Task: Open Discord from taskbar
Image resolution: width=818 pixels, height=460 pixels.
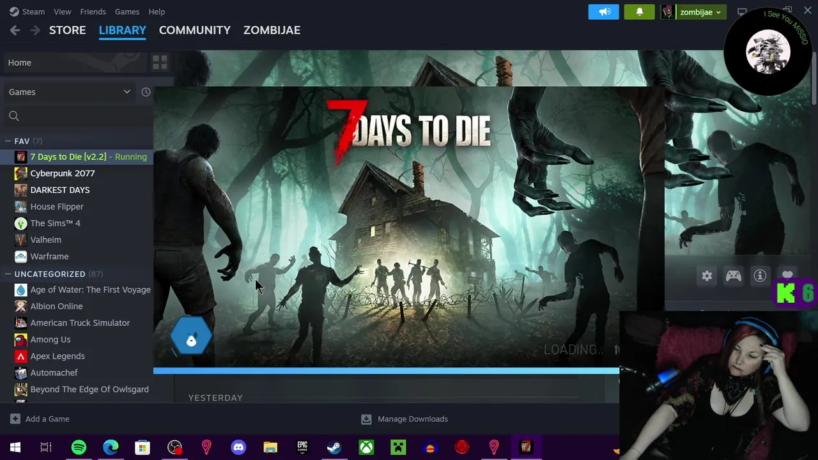Action: point(238,447)
